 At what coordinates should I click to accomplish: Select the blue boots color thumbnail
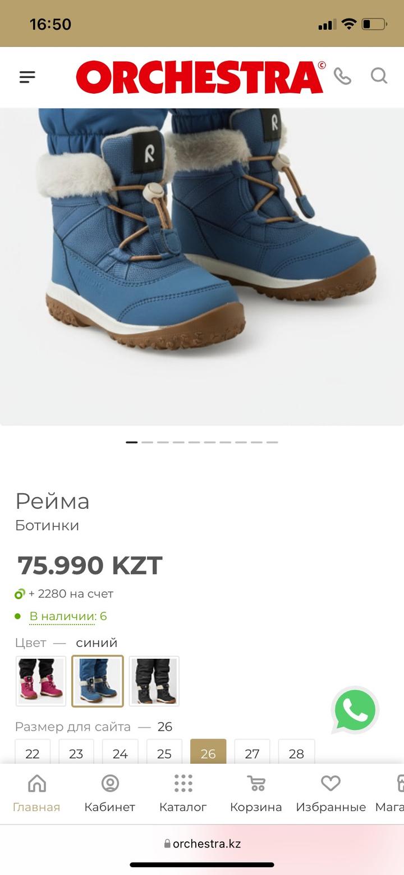pos(98,681)
